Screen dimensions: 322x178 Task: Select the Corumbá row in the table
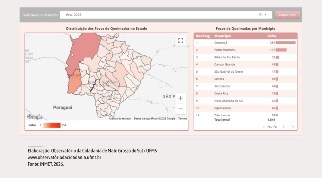coord(246,43)
